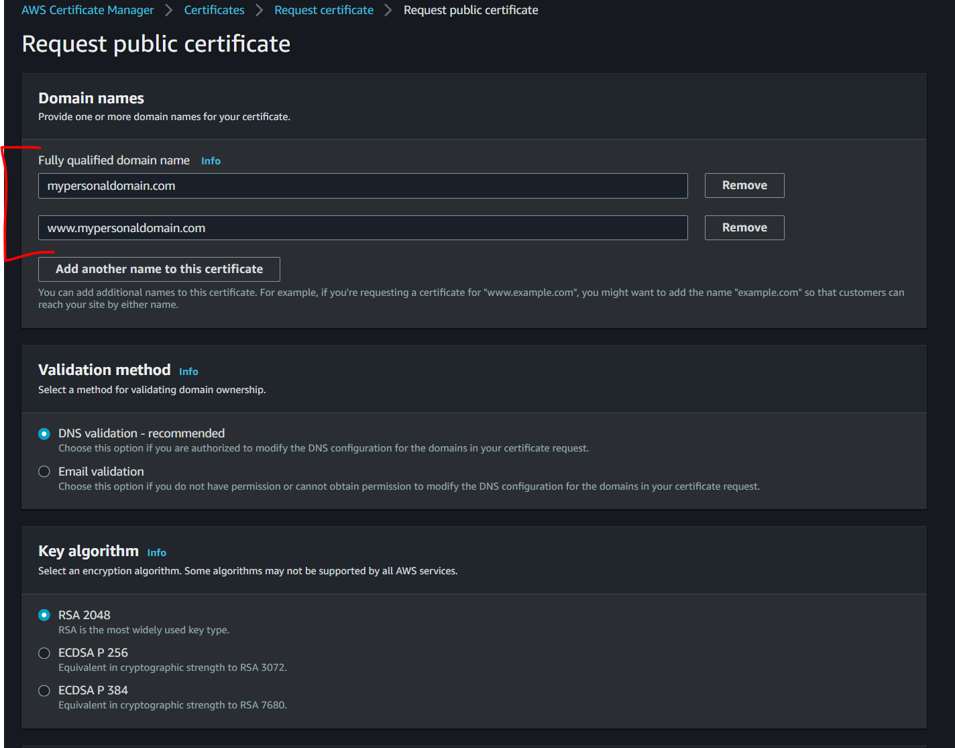Click the Domain names section panel
955x748 pixels.
pos(91,98)
